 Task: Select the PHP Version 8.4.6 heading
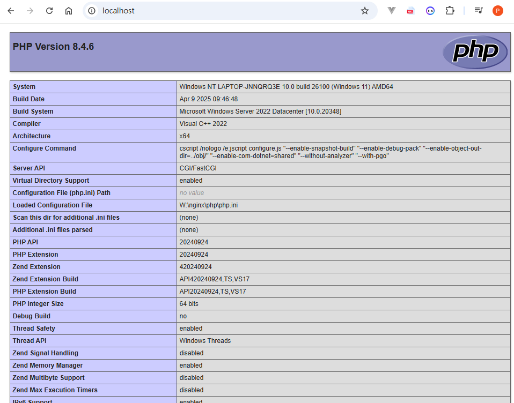click(x=53, y=47)
